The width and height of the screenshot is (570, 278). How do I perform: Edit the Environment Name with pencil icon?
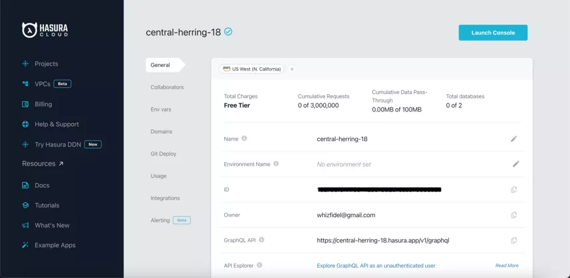516,164
